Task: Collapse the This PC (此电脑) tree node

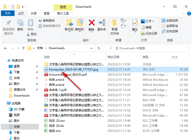Action: coord(3,103)
